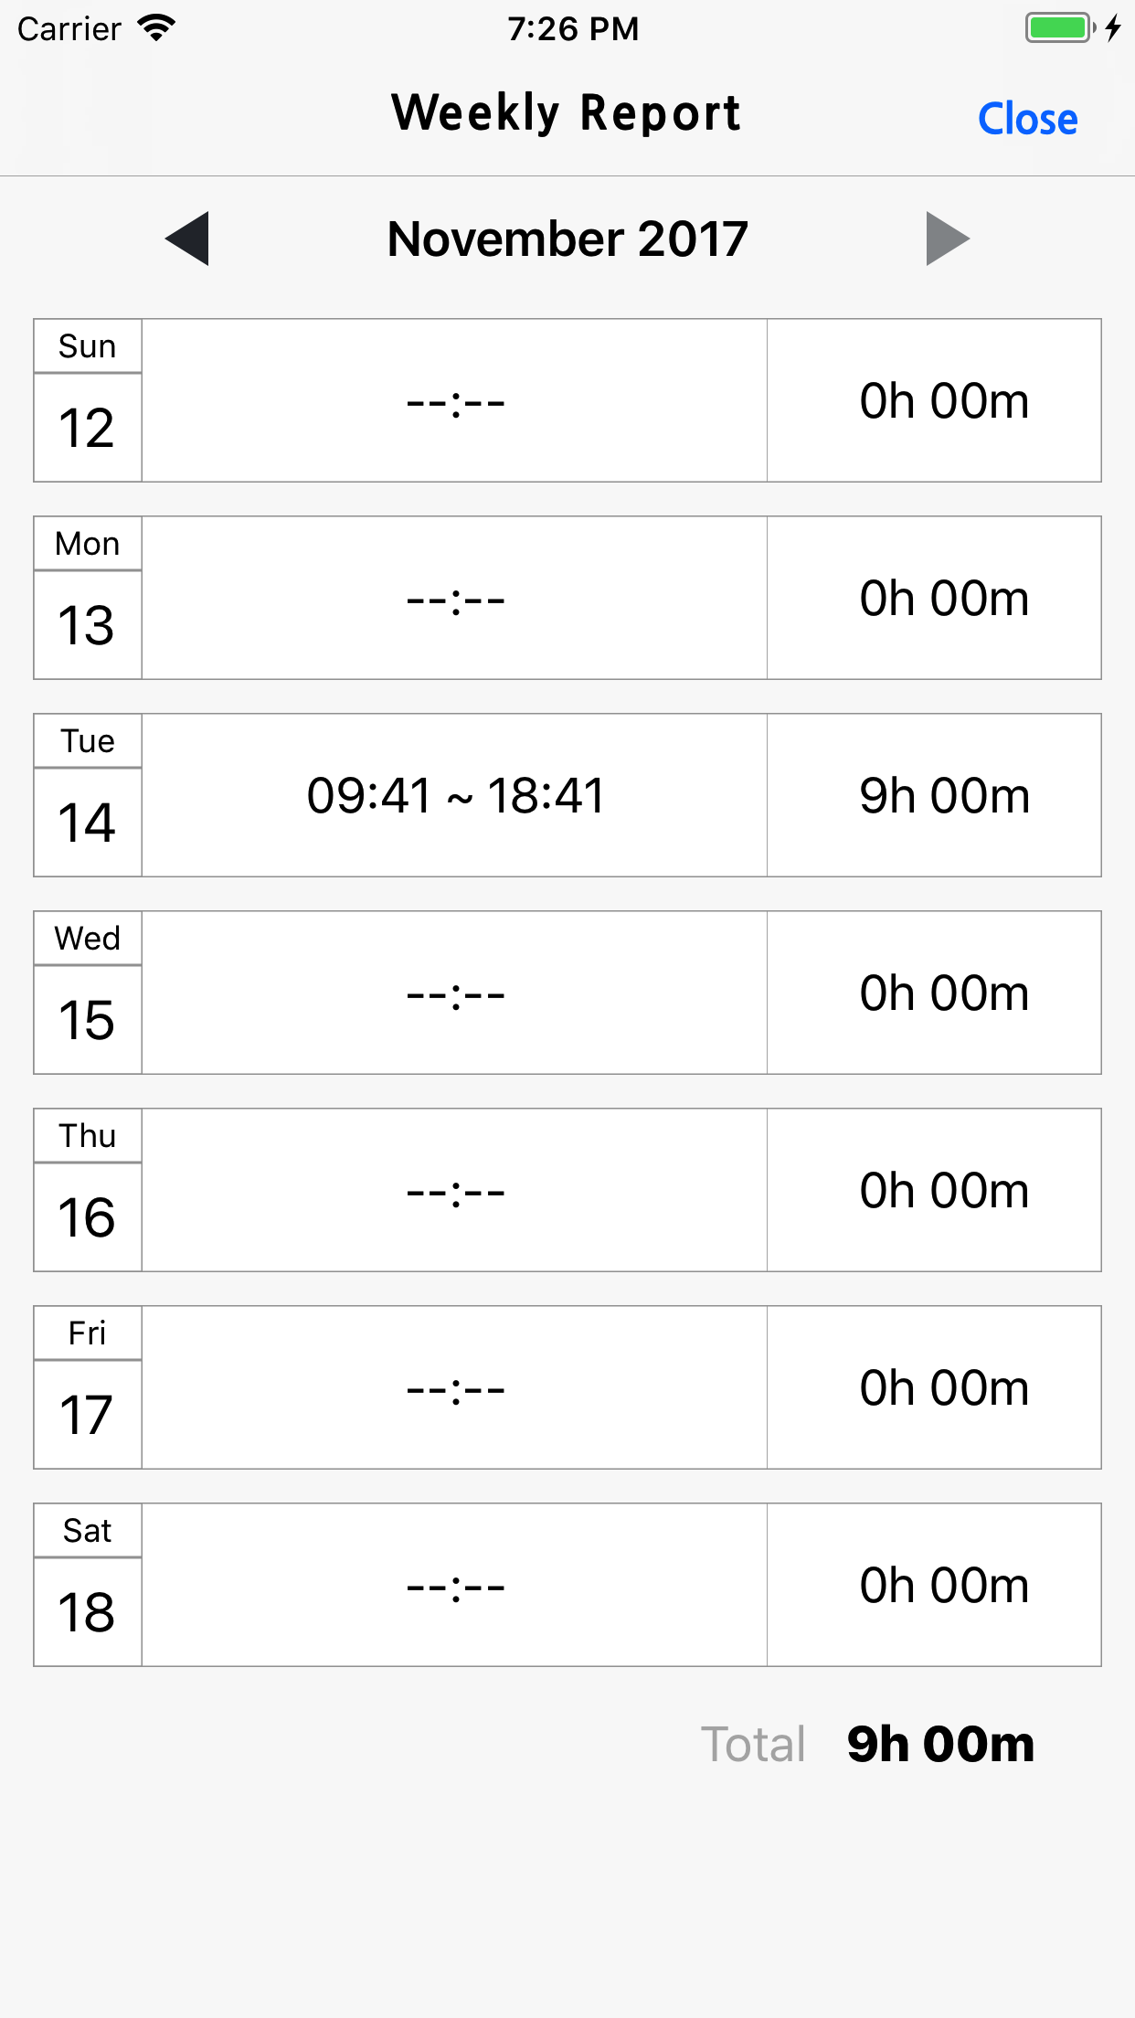The width and height of the screenshot is (1135, 2018).
Task: Go to the previous week arrow
Action: pos(188,239)
